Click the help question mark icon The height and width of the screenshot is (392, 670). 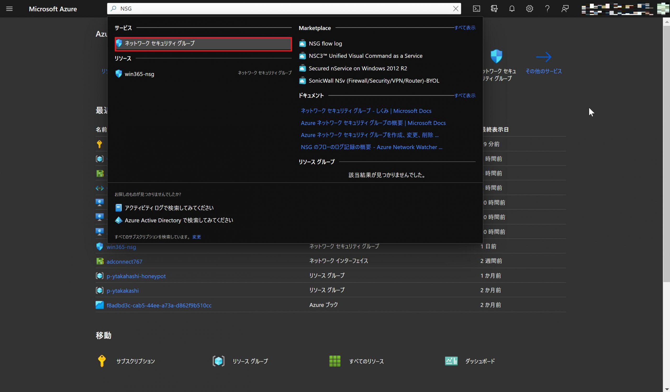coord(547,9)
